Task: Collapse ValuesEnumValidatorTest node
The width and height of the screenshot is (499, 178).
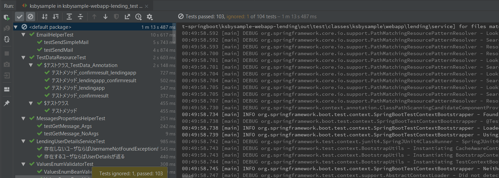Action: (23, 164)
